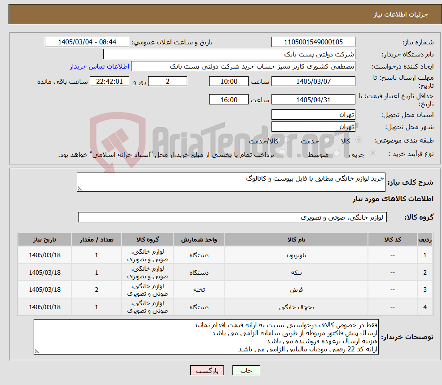Select the جزیی purchase type radio
Viewport: 442px width, 385px height.
pyautogui.click(x=372, y=153)
